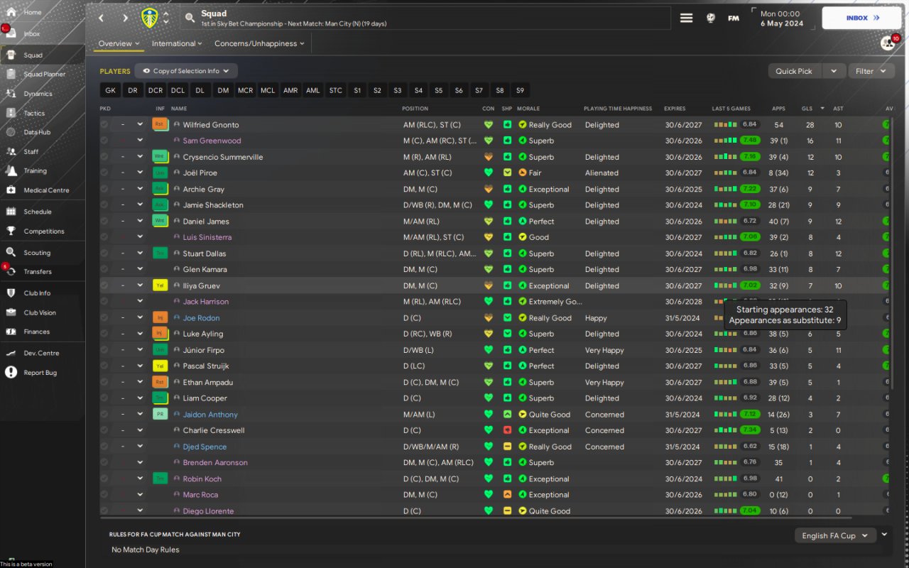Tick the selection circle for Glen Kamara
This screenshot has width=909, height=568.
[104, 269]
